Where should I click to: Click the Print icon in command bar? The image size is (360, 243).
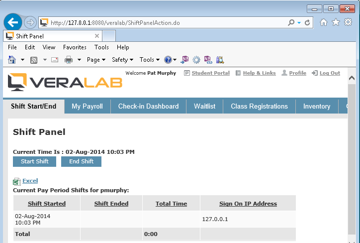69,60
